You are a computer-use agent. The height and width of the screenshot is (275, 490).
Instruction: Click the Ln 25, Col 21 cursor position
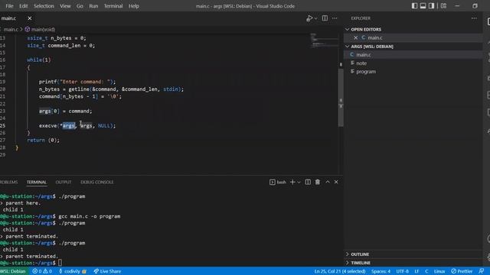coord(340,271)
